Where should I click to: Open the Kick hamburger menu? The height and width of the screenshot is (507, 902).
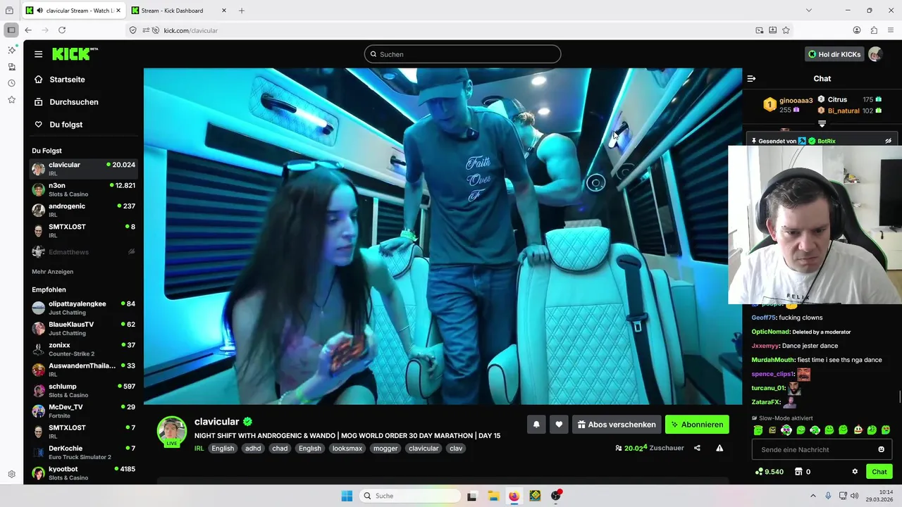[38, 54]
